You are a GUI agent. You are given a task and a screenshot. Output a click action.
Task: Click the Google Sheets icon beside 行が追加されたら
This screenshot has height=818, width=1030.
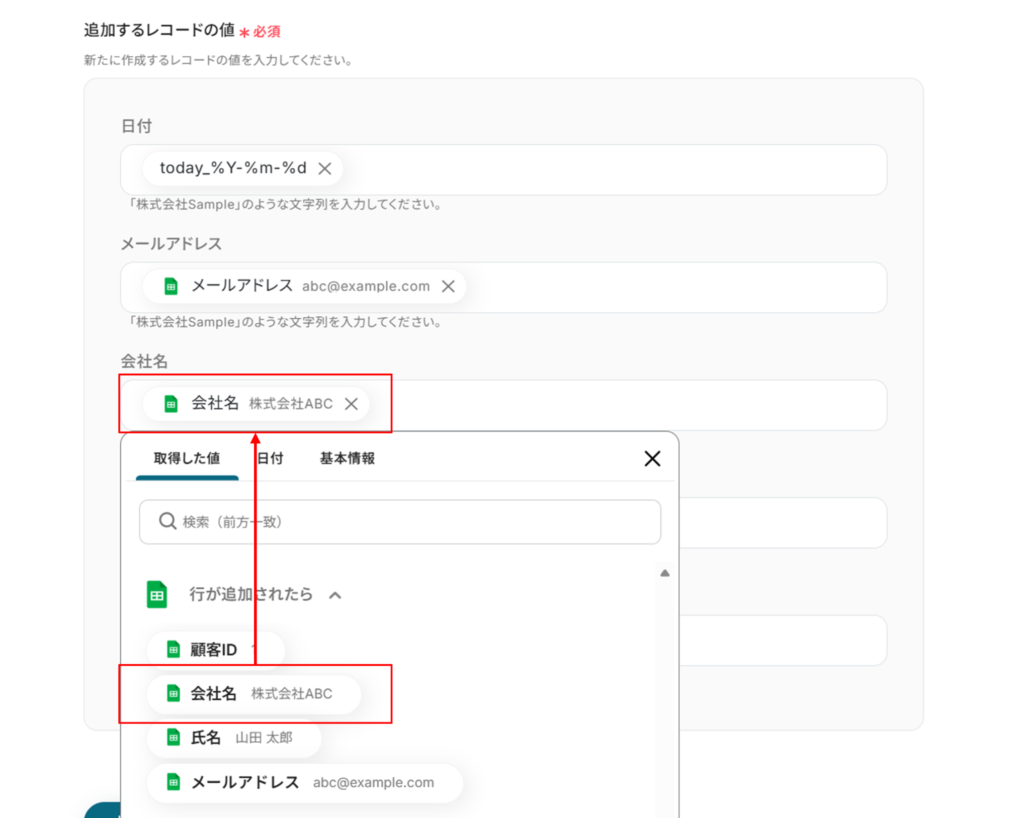point(157,595)
